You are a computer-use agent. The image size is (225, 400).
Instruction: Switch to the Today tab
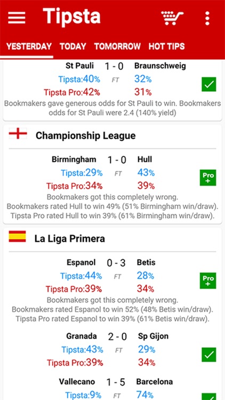pyautogui.click(x=73, y=46)
